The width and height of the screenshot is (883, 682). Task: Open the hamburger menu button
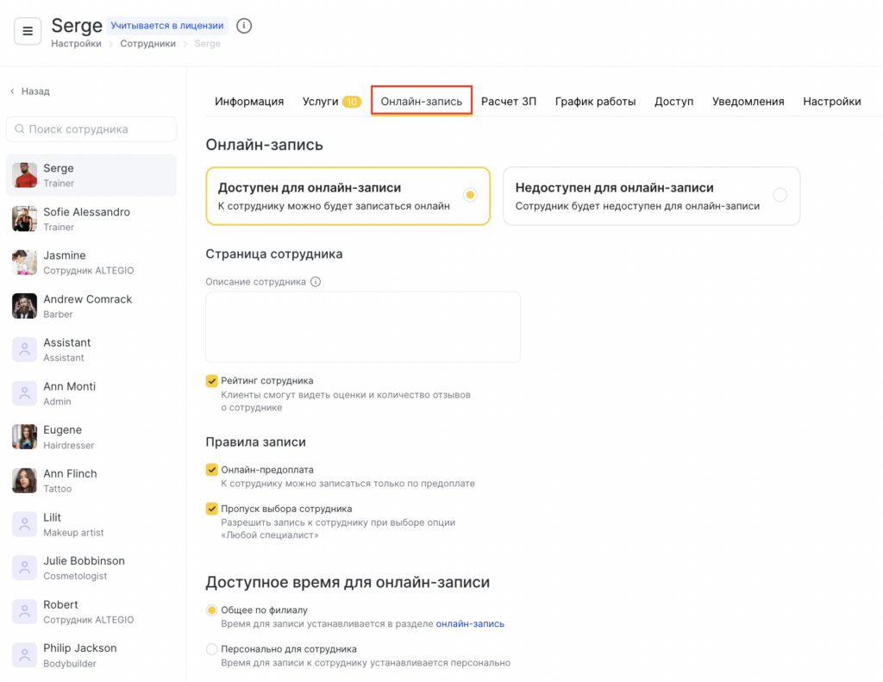tap(28, 32)
